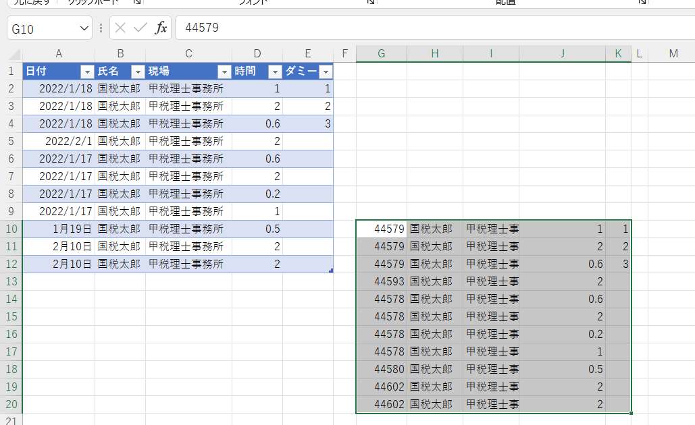
Task: Open the 時間 column filter dropdown
Action: (x=275, y=72)
